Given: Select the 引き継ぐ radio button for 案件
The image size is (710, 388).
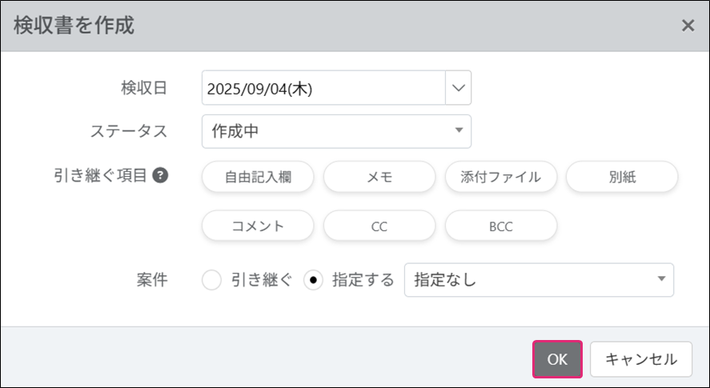Looking at the screenshot, I should coord(211,281).
